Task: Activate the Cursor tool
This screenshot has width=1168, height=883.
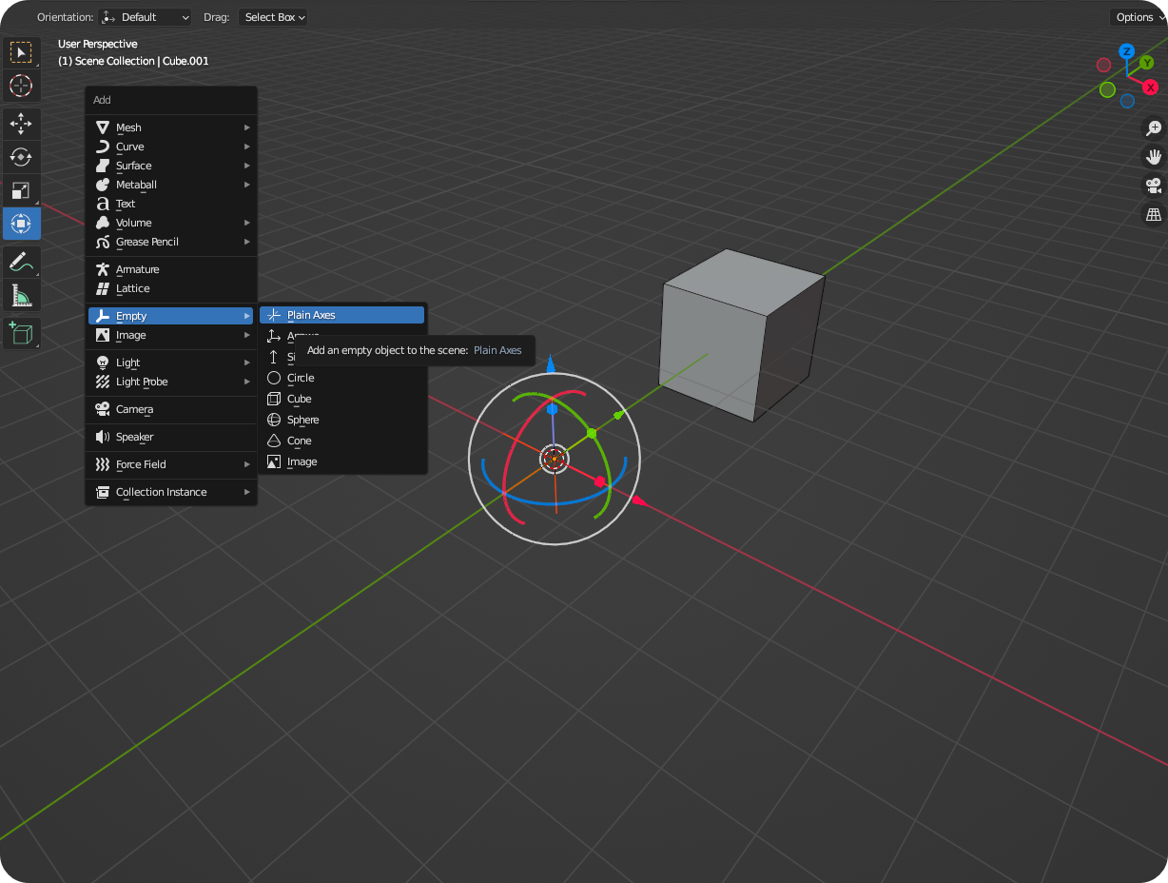Action: (x=21, y=85)
